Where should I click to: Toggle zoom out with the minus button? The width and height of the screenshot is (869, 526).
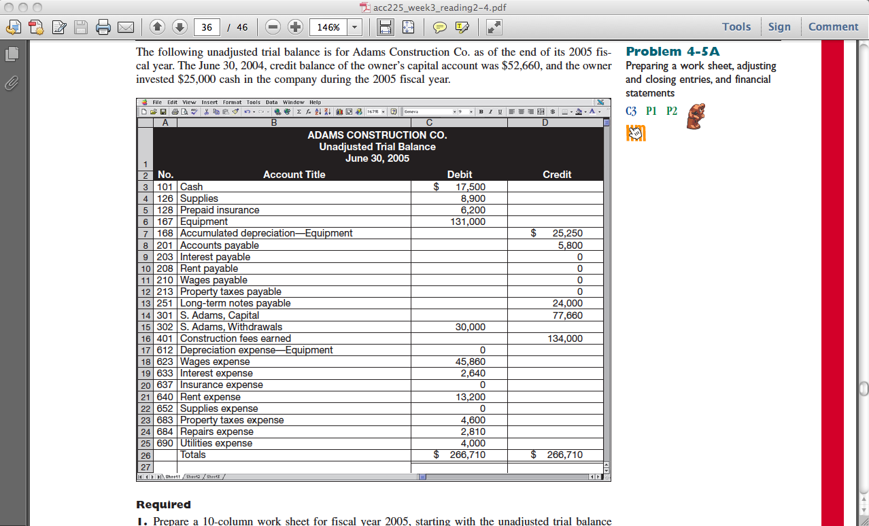(273, 27)
